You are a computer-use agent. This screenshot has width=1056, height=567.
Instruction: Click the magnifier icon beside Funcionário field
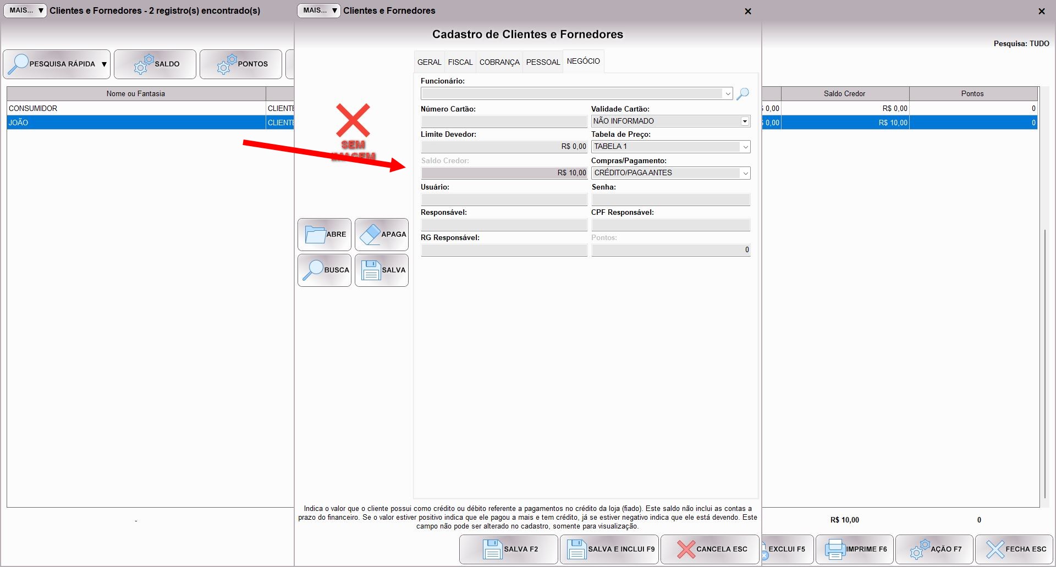tap(743, 94)
